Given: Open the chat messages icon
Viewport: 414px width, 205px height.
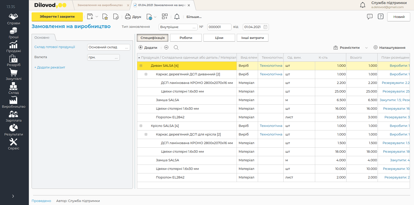Looking at the screenshot, I should click(370, 17).
